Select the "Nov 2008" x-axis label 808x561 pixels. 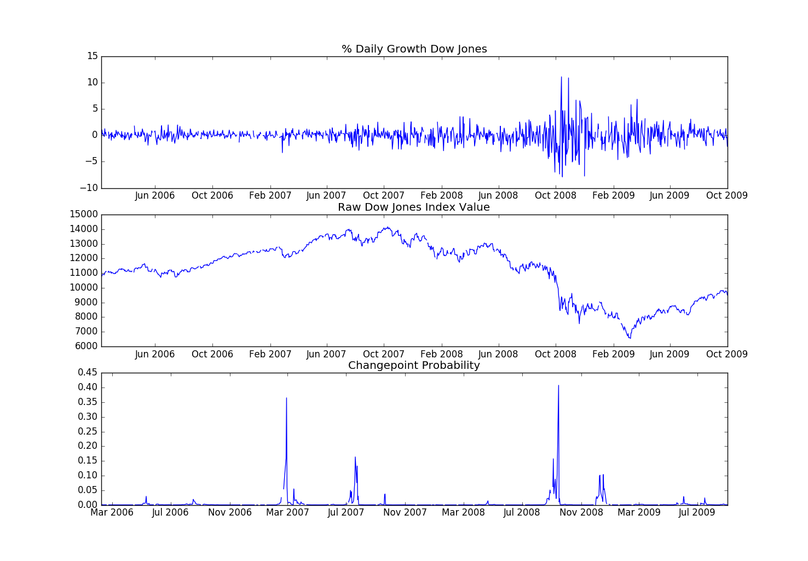(x=582, y=512)
